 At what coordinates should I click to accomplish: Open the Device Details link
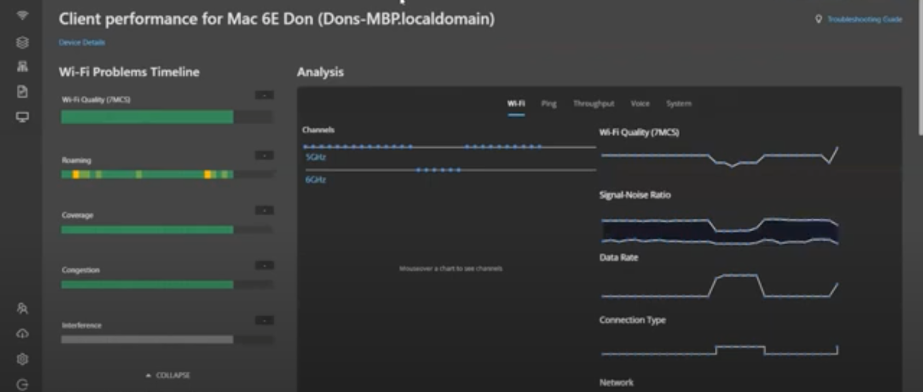point(82,42)
